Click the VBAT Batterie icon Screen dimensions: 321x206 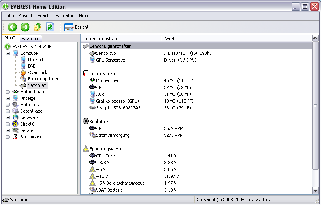(x=92, y=190)
